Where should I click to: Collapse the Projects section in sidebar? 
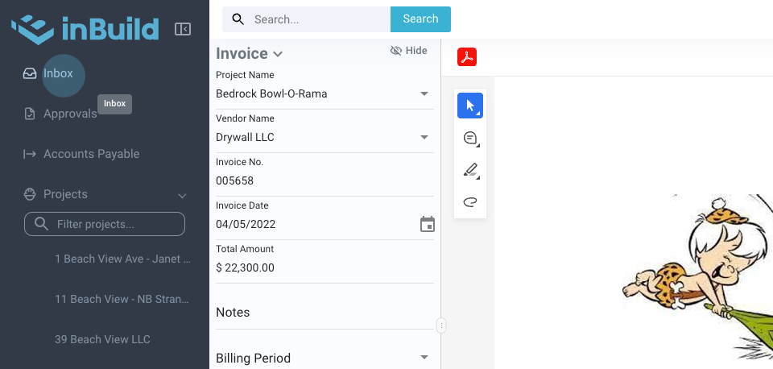point(182,195)
